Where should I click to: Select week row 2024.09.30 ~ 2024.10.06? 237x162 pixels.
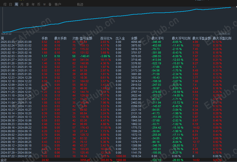tap(119, 120)
